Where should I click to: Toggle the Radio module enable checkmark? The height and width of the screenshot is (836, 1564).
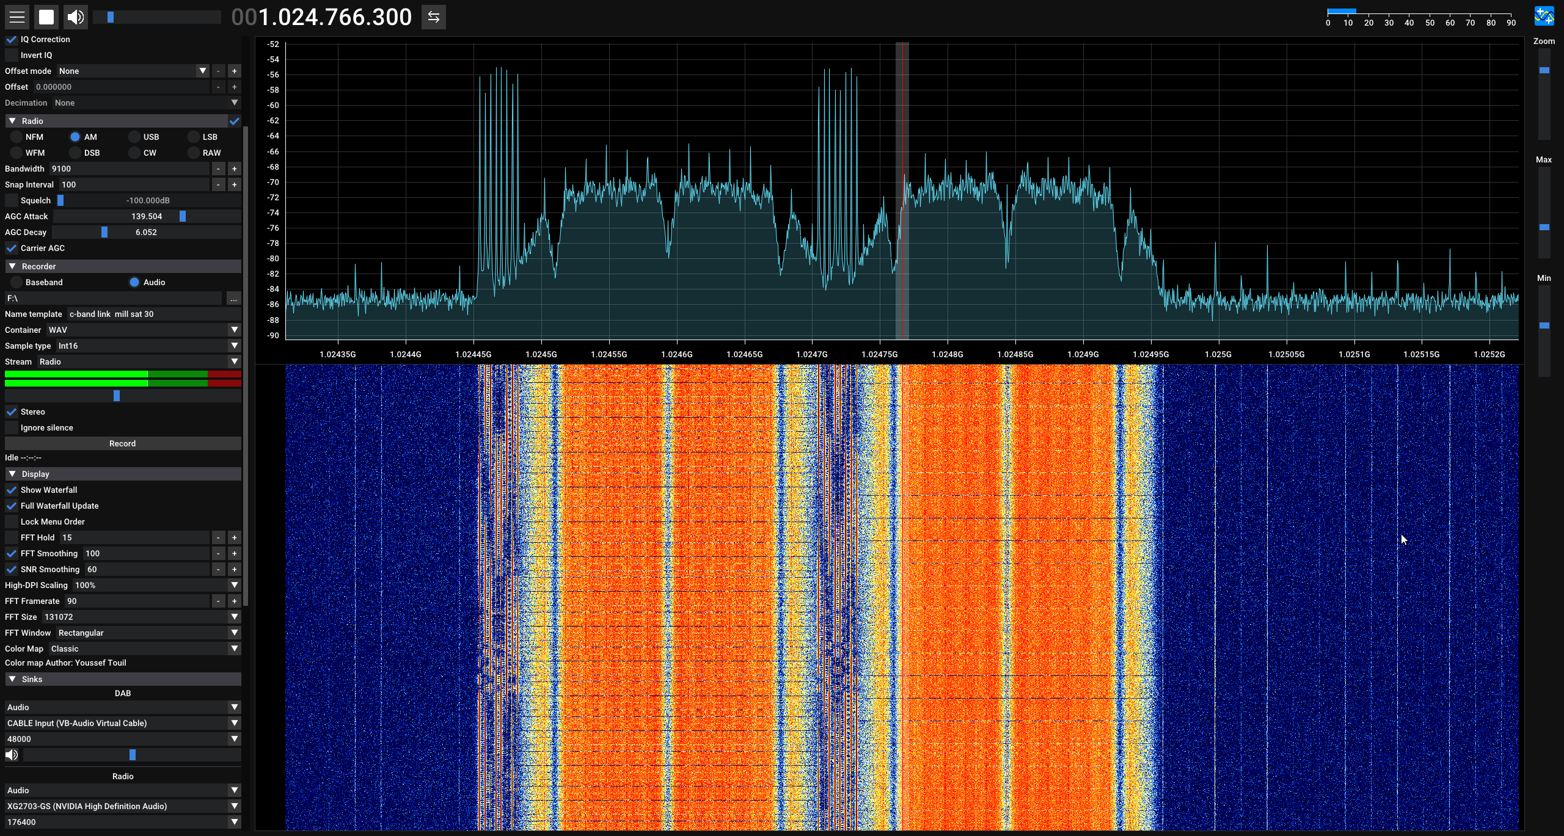235,121
